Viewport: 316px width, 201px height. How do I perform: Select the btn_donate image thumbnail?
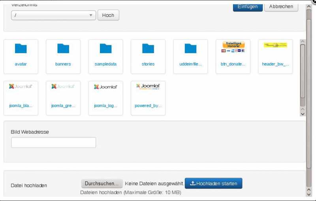[233, 47]
